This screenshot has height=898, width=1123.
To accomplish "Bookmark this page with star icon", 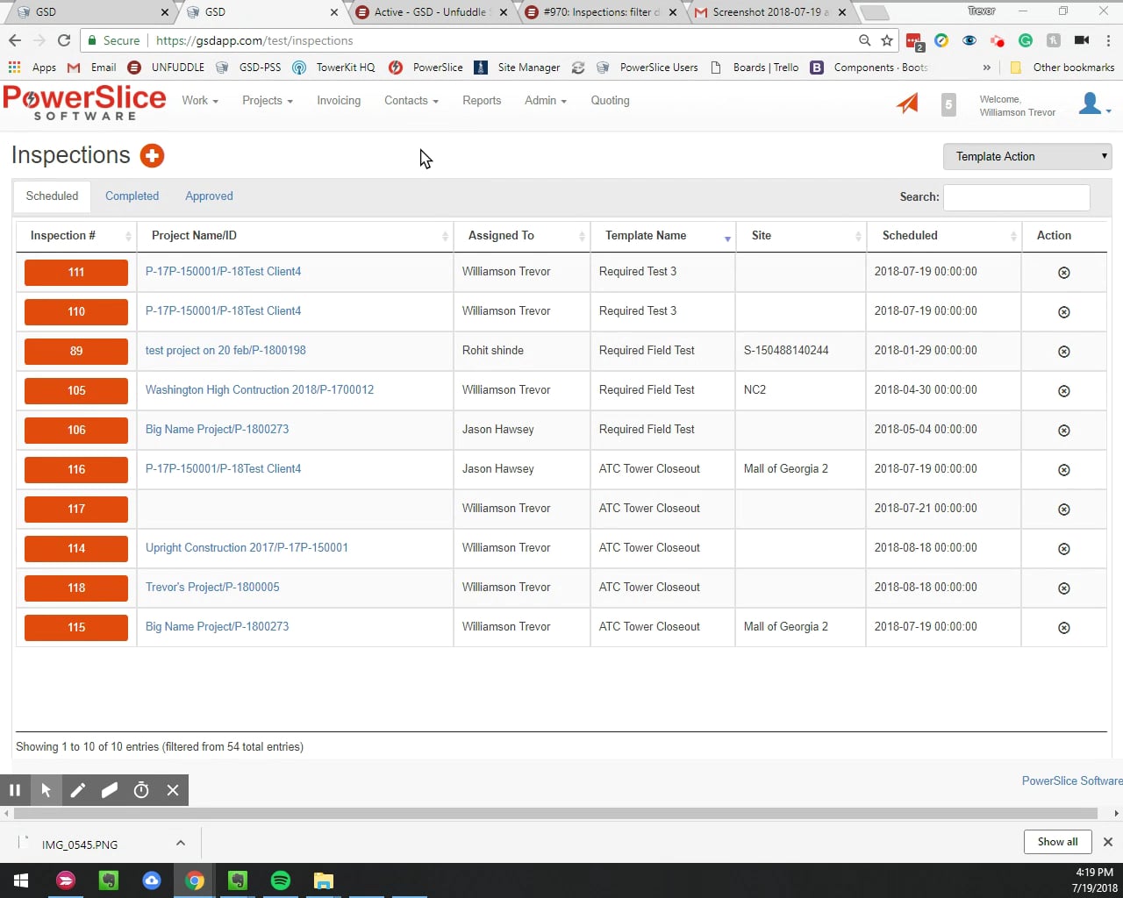I will (x=887, y=40).
